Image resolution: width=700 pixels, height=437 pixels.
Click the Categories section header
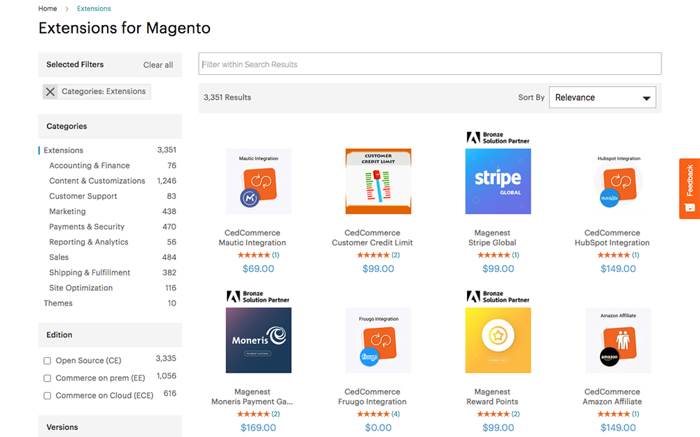click(x=111, y=126)
